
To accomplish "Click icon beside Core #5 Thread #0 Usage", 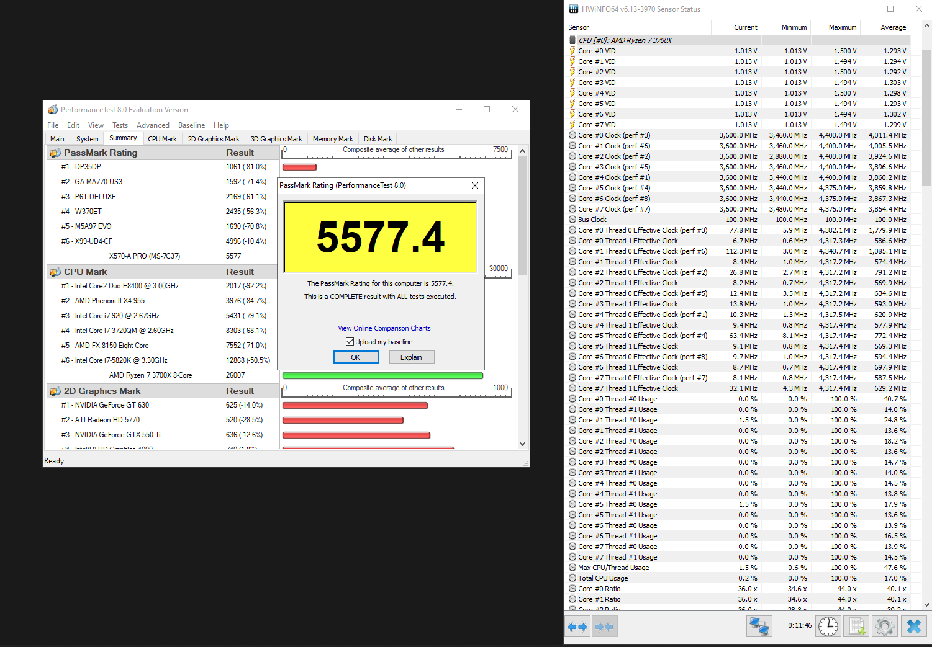I will tap(572, 504).
